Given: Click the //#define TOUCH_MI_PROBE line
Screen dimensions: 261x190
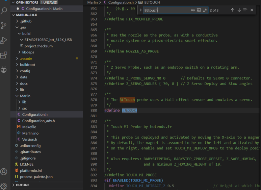Looking at the screenshot, I should (130, 175).
